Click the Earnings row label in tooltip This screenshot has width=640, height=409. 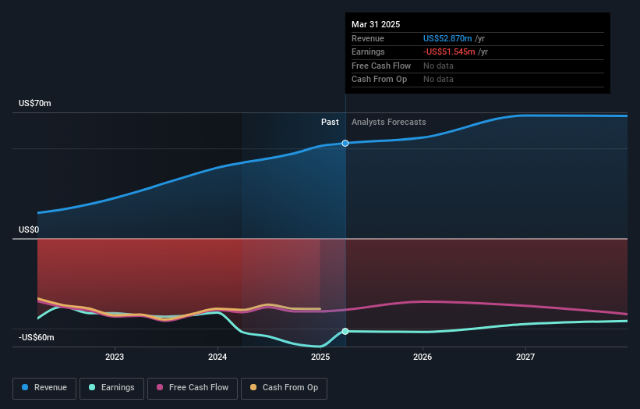368,52
